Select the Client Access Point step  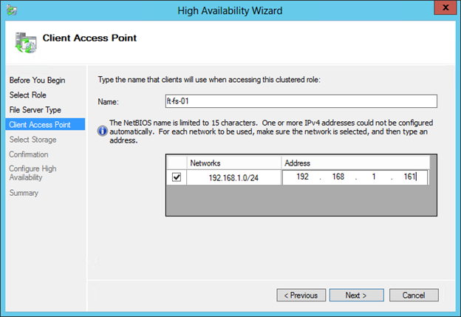click(45, 124)
